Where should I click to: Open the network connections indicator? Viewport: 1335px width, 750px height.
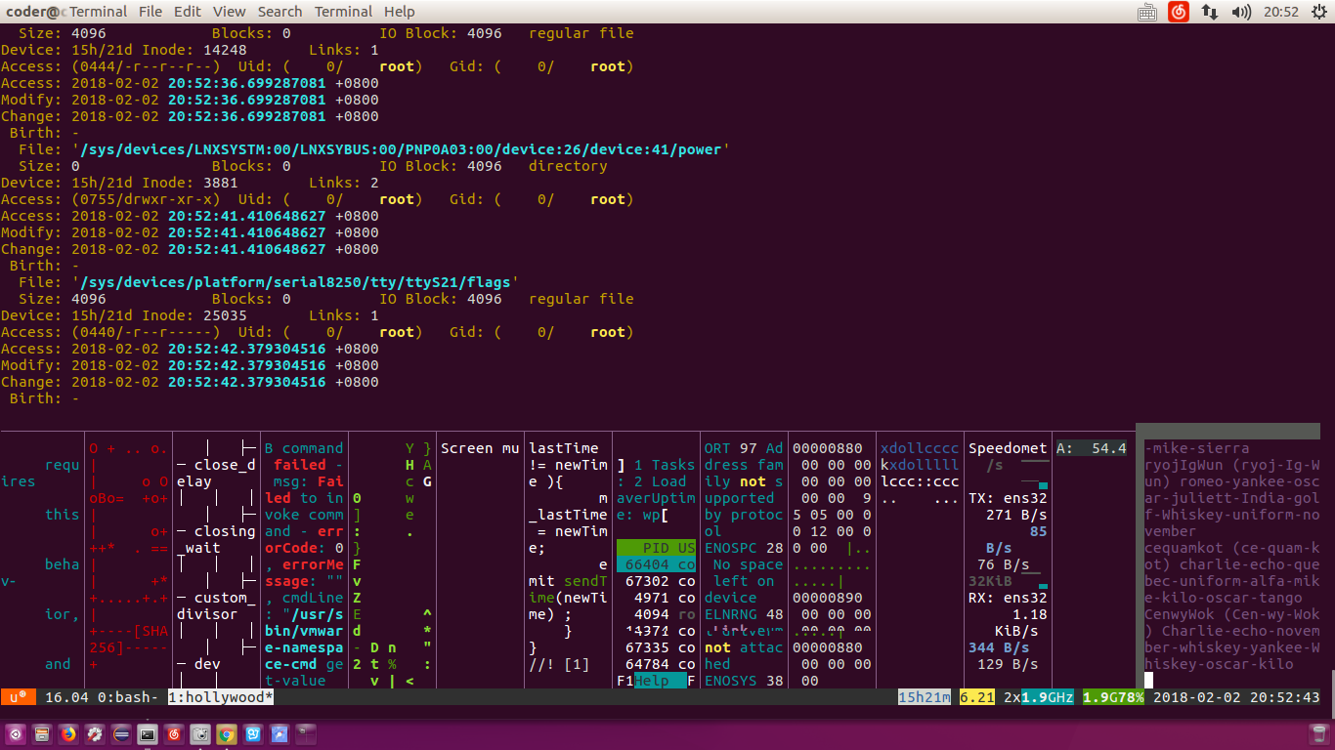coord(1210,12)
